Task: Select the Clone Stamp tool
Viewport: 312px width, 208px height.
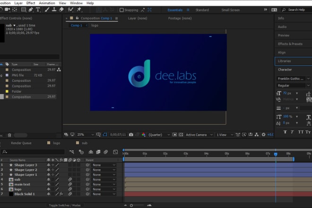Action: 54,9
